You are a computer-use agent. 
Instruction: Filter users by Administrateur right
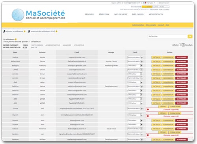point(53,45)
